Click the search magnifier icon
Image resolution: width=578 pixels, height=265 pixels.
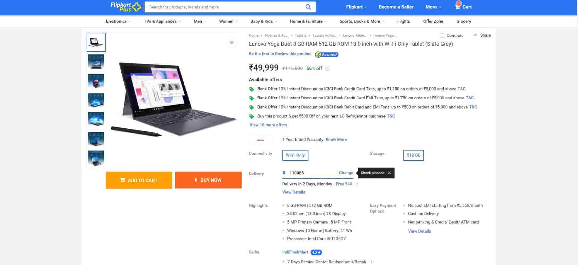pos(308,7)
